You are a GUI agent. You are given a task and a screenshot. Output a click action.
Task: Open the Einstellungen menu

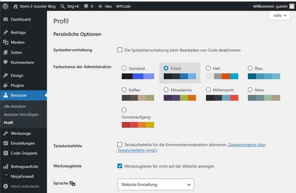(x=24, y=143)
